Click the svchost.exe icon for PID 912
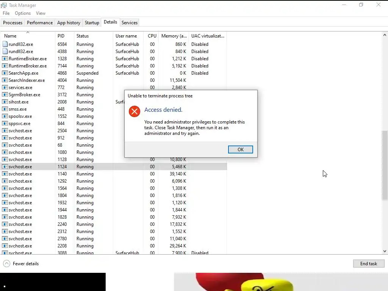Viewport: 388px width, 291px height. point(5,138)
